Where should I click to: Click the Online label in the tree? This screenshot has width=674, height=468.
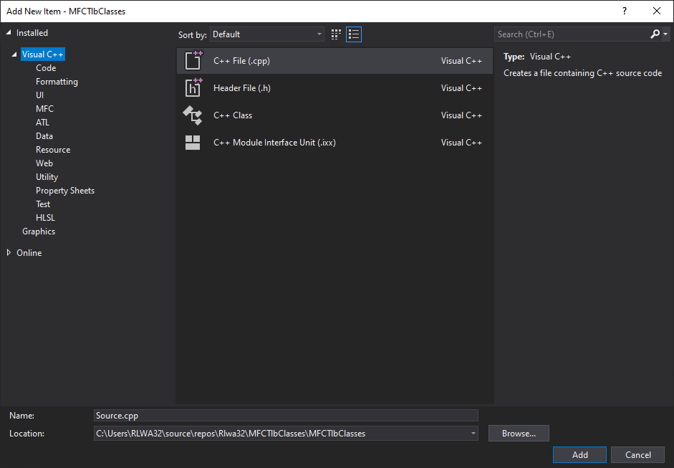click(x=29, y=253)
